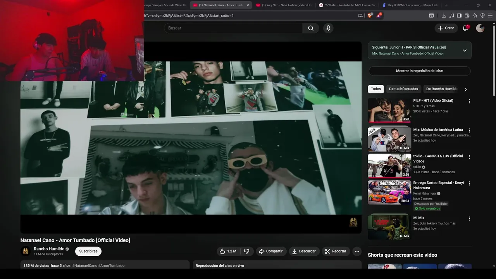This screenshot has width=496, height=279.
Task: Click the Rancho Humilde watermark in the player
Action: [x=353, y=222]
